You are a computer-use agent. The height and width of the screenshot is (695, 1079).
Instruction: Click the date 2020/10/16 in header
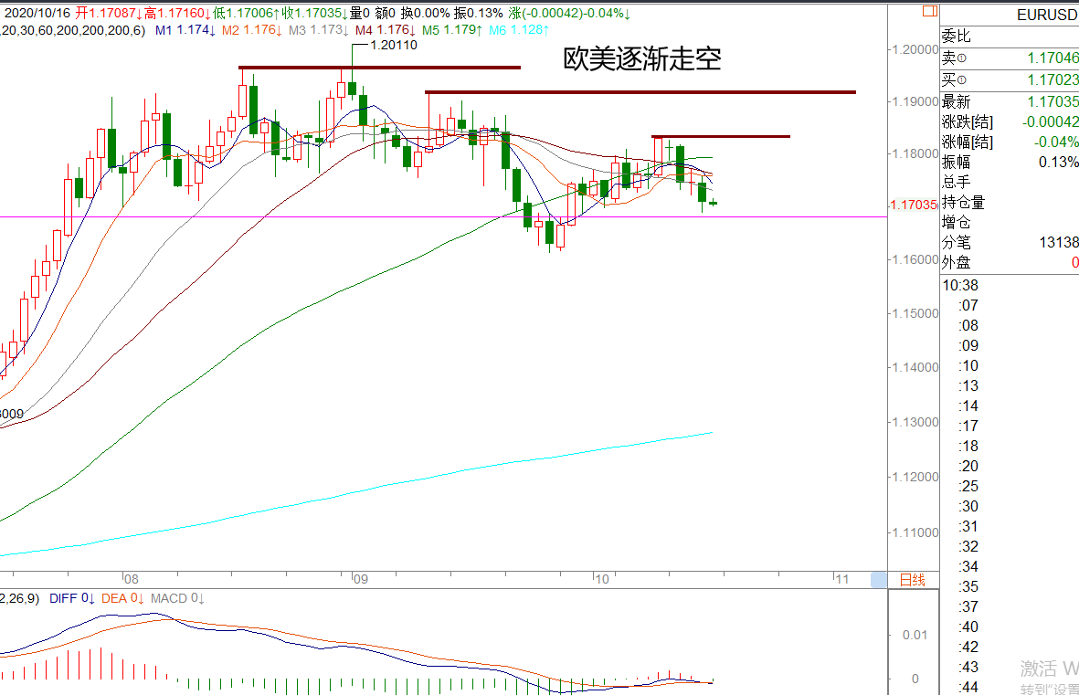[x=37, y=13]
